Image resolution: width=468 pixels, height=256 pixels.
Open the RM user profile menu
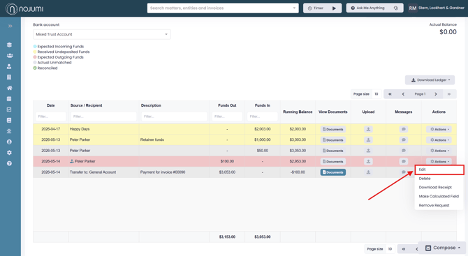[436, 8]
